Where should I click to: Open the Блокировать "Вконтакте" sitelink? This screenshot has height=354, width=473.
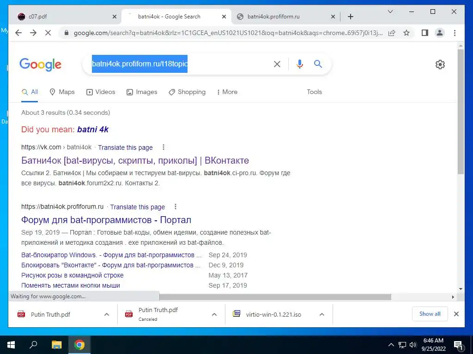point(111,265)
